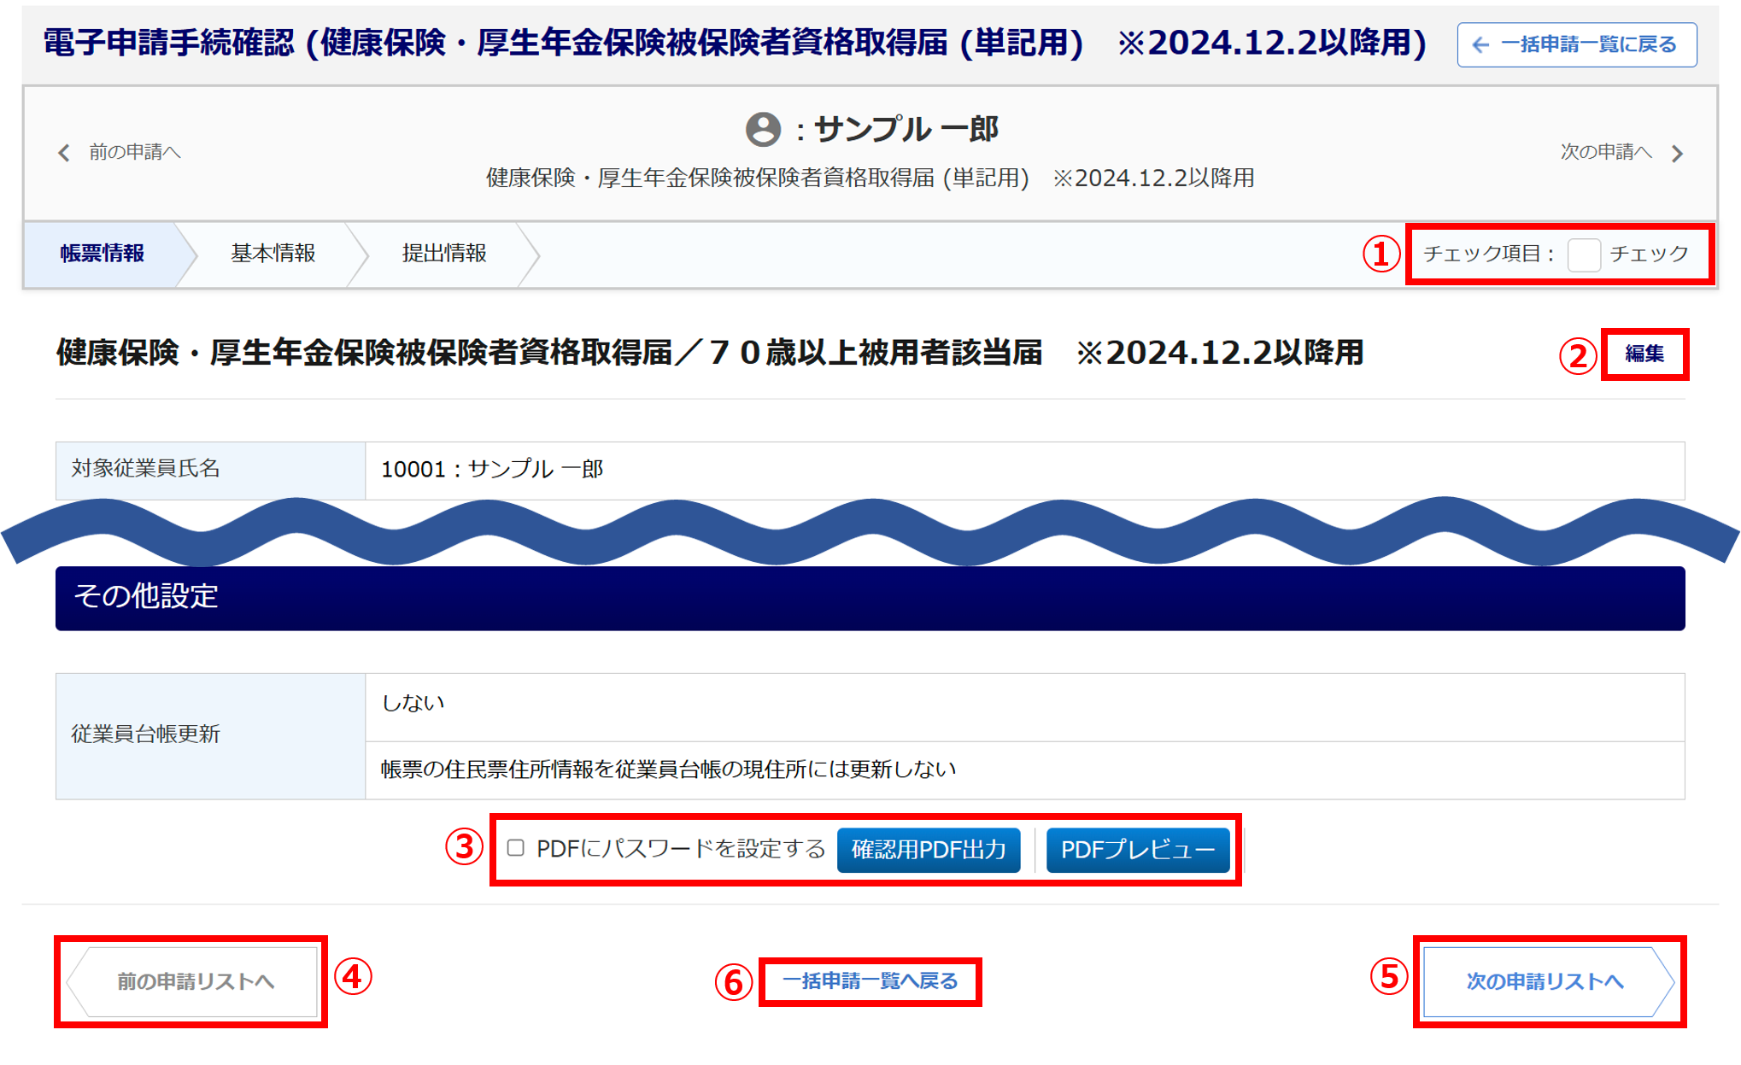
Task: Click the 編集 edit link
Action: tap(1644, 354)
